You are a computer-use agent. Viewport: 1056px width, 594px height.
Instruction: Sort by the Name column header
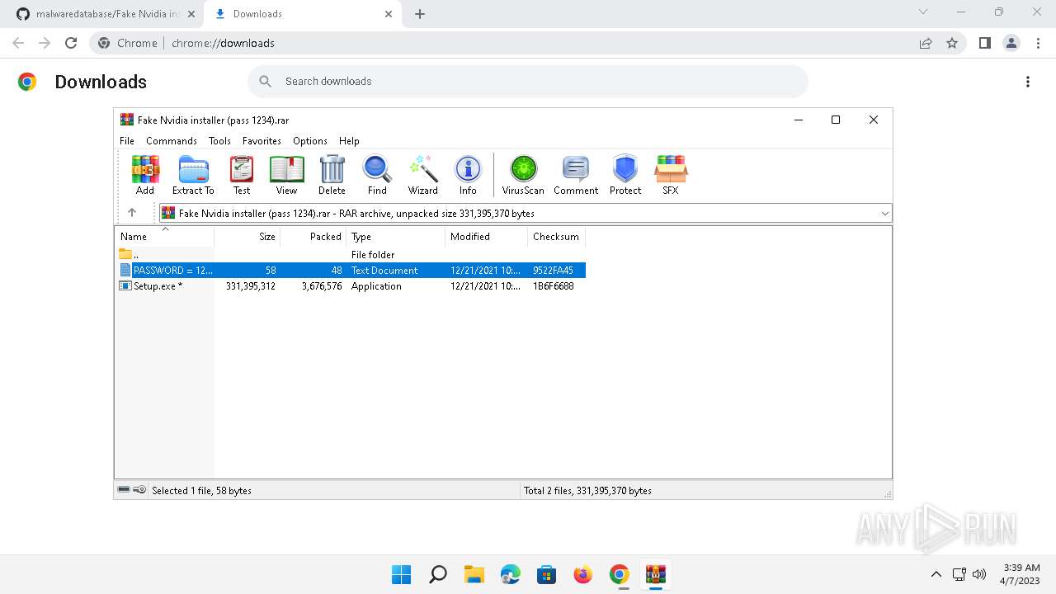pyautogui.click(x=165, y=237)
